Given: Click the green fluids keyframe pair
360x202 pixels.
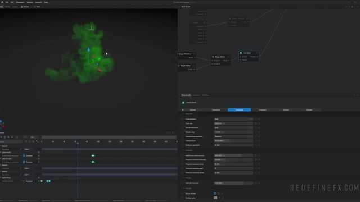Looking at the screenshot, I should click(x=93, y=156).
